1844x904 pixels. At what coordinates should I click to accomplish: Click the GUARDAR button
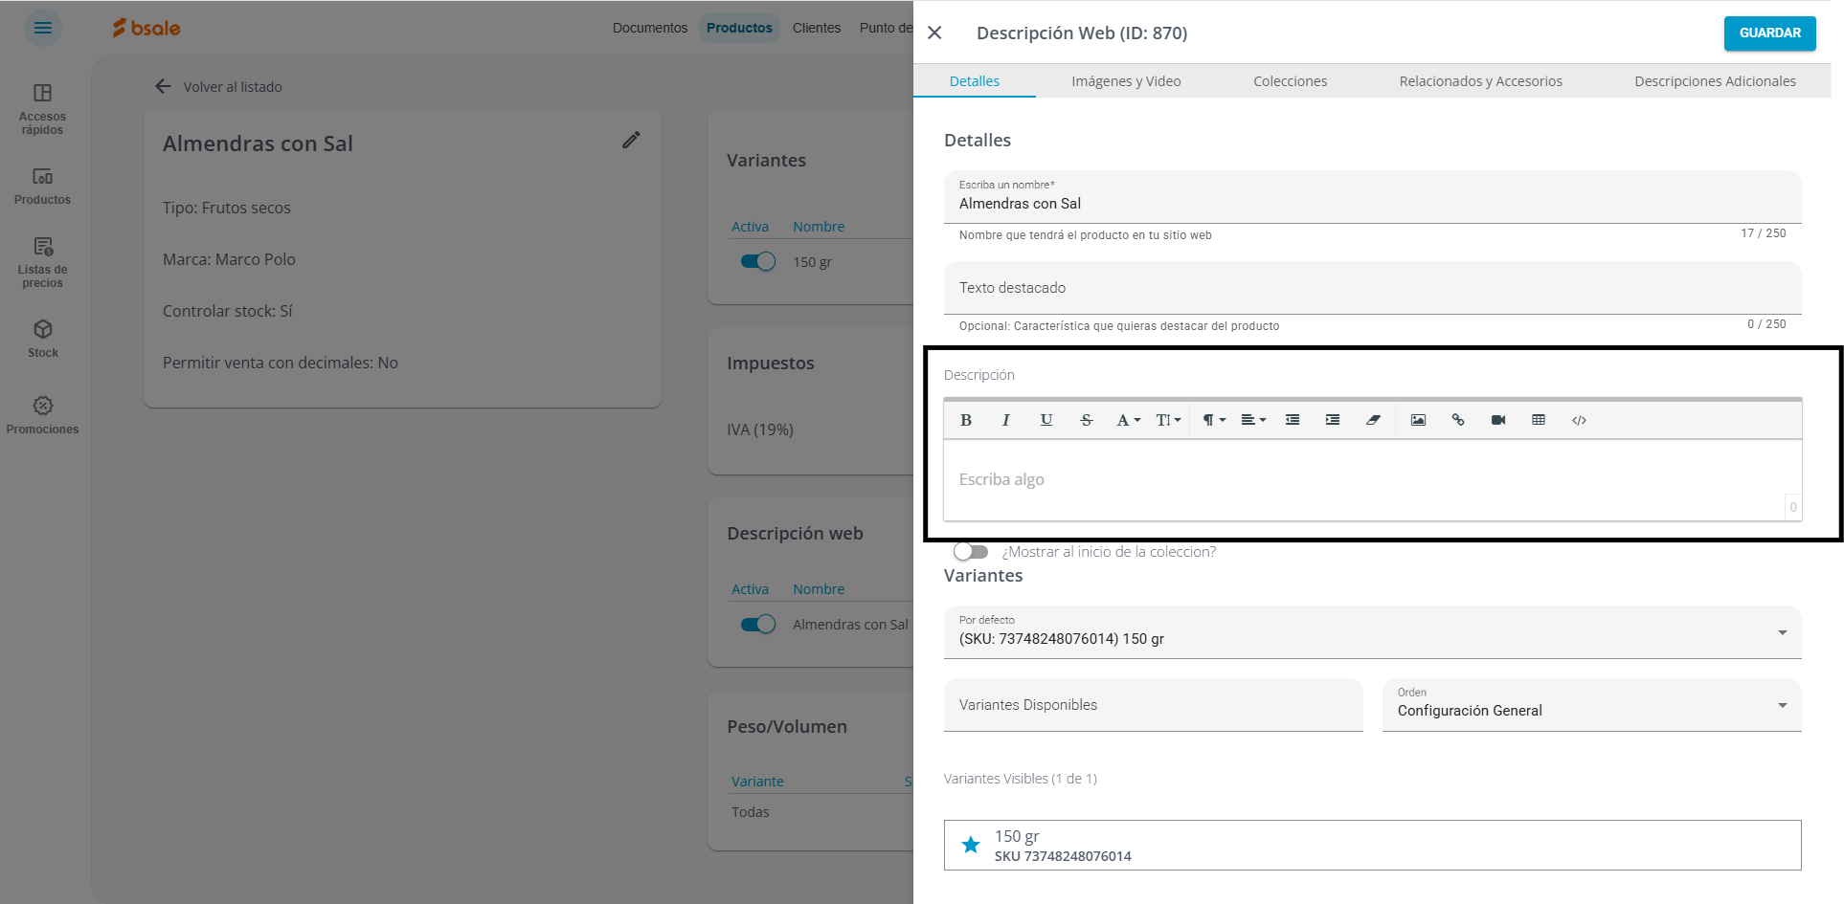point(1769,33)
